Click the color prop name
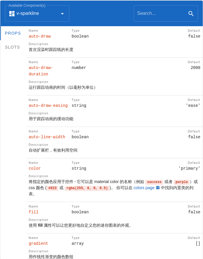 (35, 168)
